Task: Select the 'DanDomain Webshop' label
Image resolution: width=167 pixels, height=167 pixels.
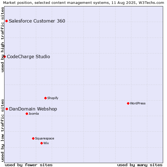Action: click(33, 109)
